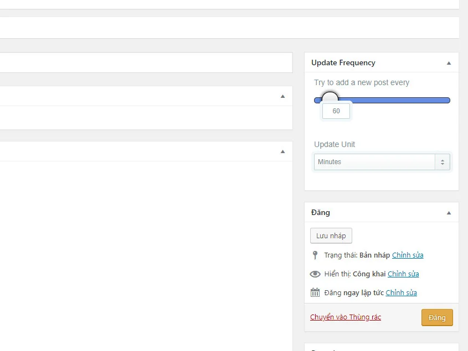
Task: Click the pin icon beside Trạng thái
Action: click(x=315, y=255)
